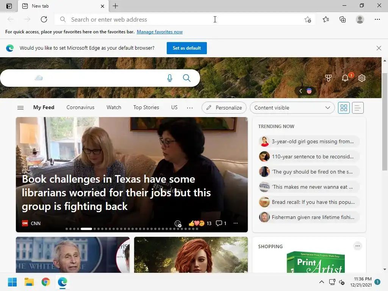Switch to grid layout view
Screen dimensions: 388x291
coord(344,108)
